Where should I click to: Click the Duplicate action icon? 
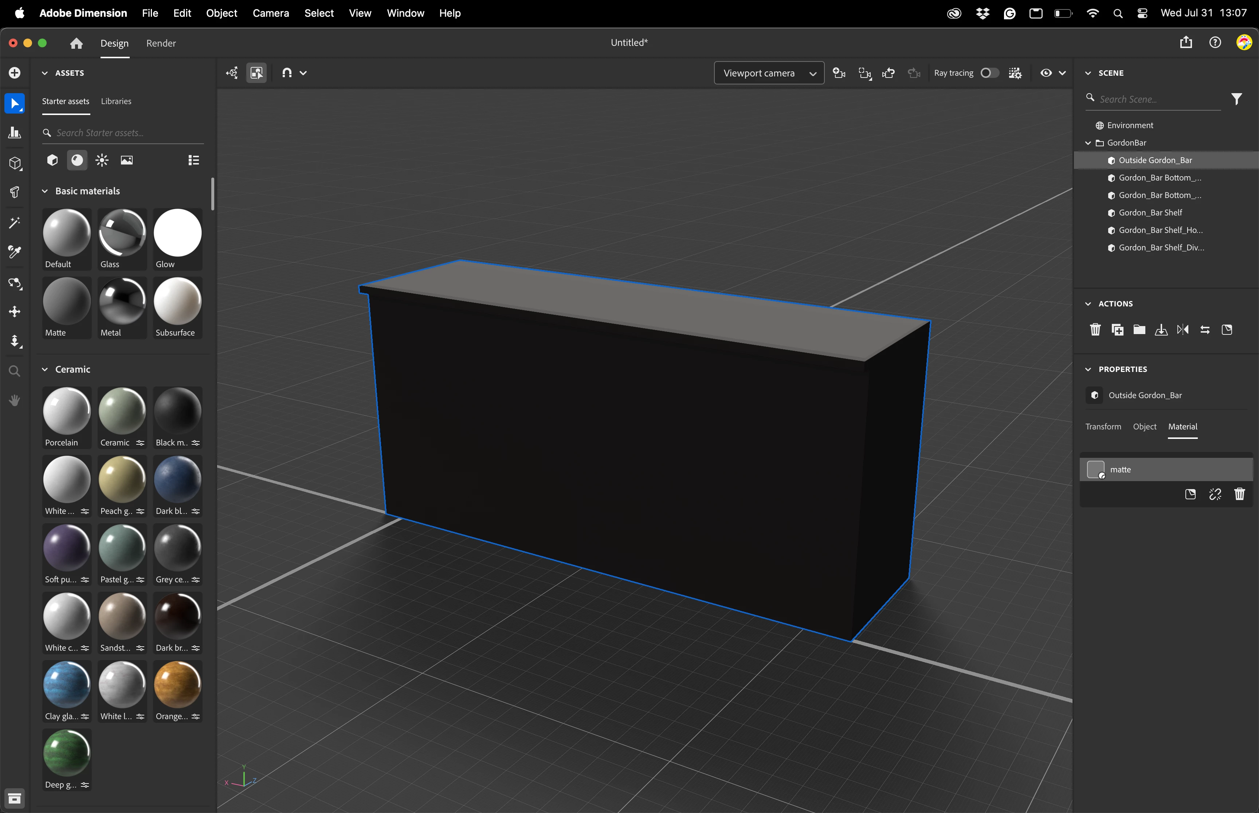coord(1117,330)
